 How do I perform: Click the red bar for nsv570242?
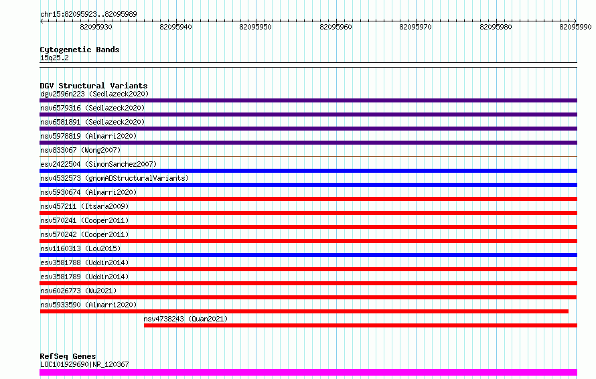pos(308,241)
